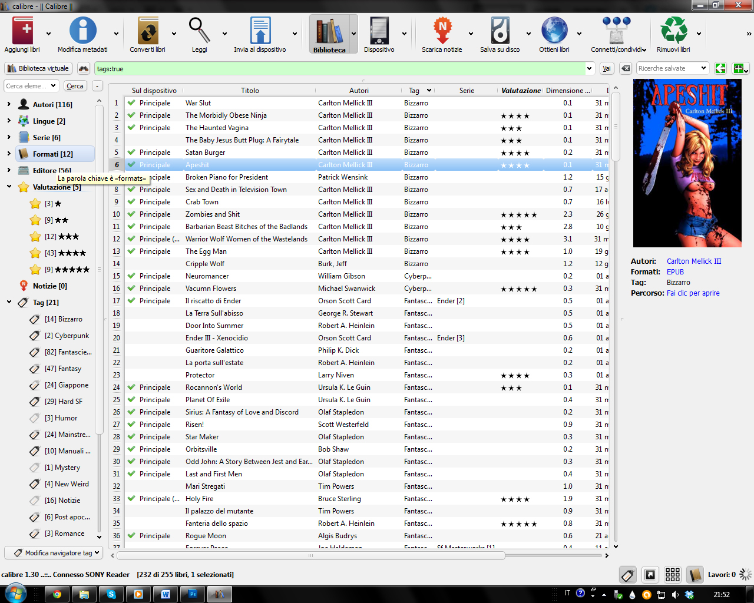754x603 pixels.
Task: Sort by the Valutazione column header
Action: (x=521, y=91)
